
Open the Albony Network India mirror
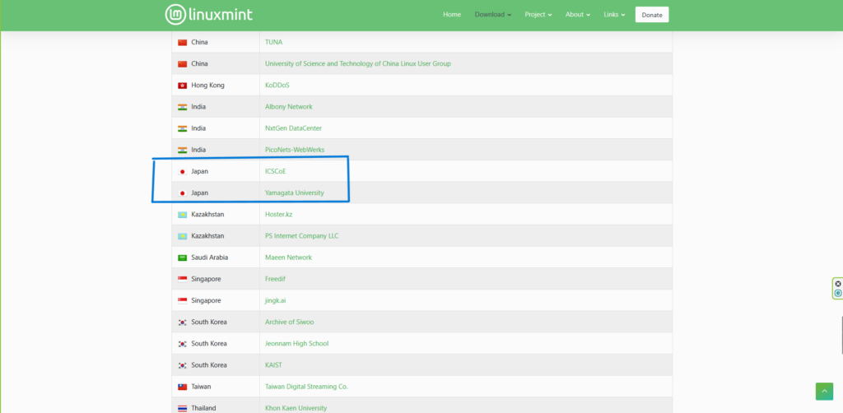(x=288, y=107)
